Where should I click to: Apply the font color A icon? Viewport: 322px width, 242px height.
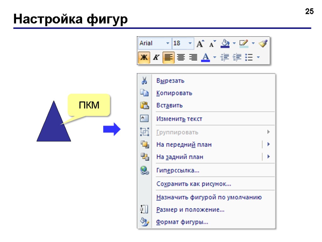click(206, 57)
